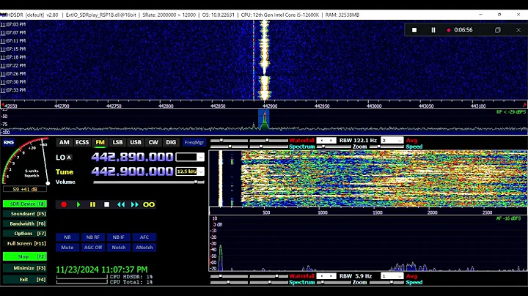528x296 pixels.
Task: Select AM demodulation mode
Action: tap(65, 142)
